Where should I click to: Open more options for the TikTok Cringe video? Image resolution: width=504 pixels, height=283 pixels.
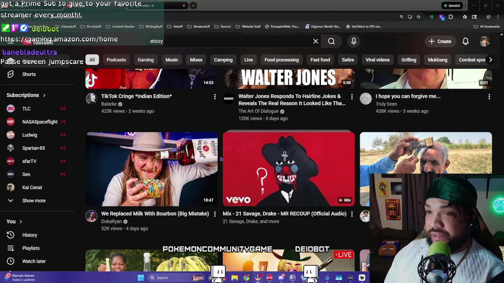(215, 96)
